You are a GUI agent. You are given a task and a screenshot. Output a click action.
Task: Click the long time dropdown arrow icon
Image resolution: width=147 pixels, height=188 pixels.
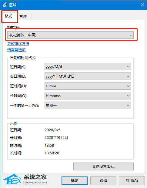point(128,96)
